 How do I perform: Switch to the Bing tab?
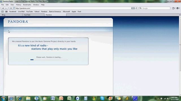[x=11, y=15]
